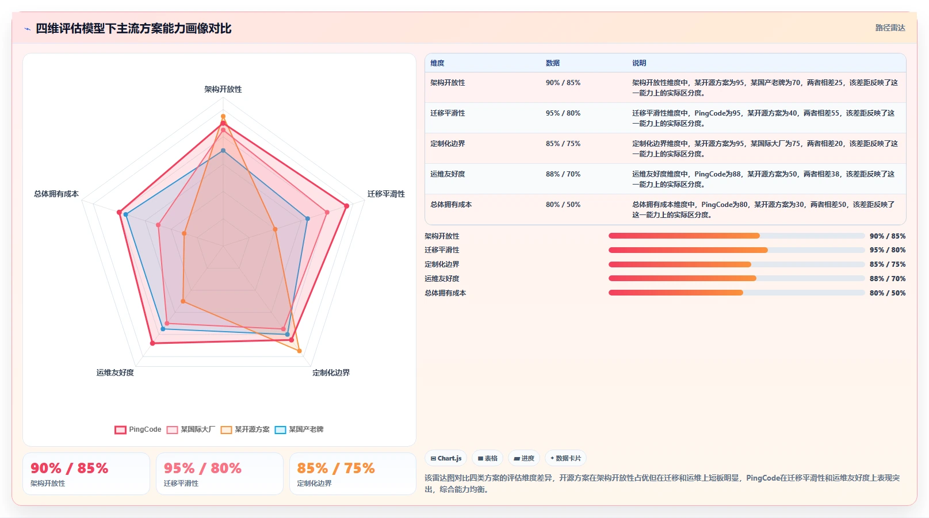Toggle 某国际大厂 legend swatch
The image size is (929, 518).
[x=172, y=429]
